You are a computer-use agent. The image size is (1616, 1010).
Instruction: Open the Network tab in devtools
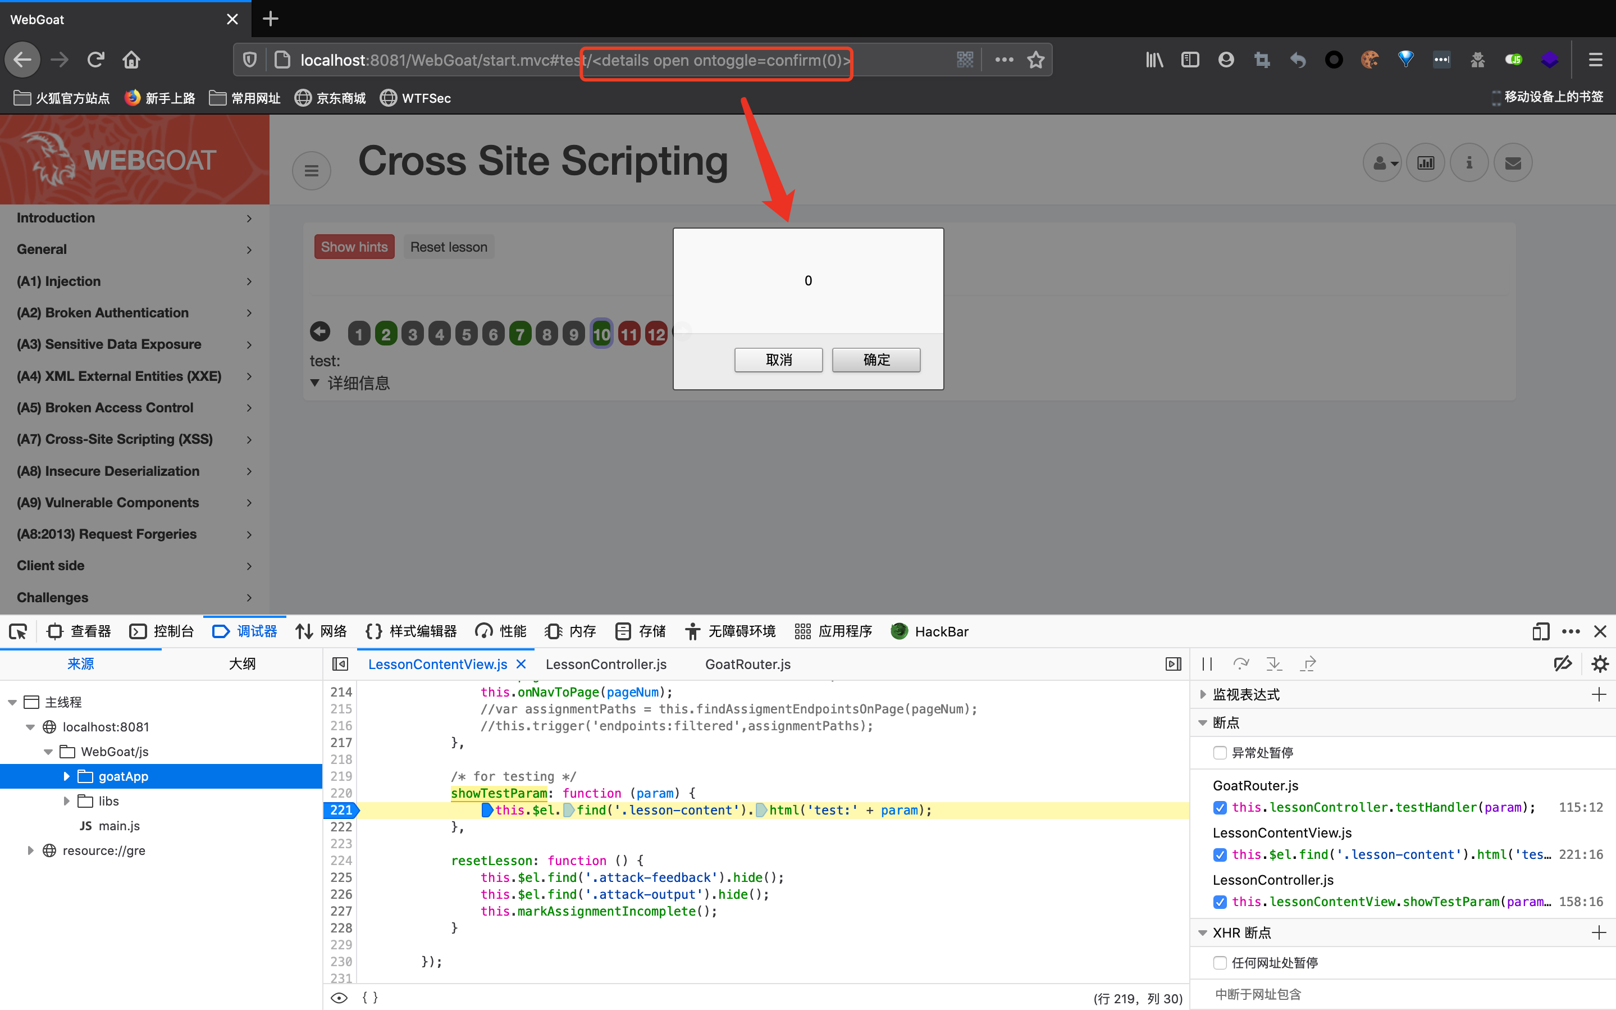(321, 631)
